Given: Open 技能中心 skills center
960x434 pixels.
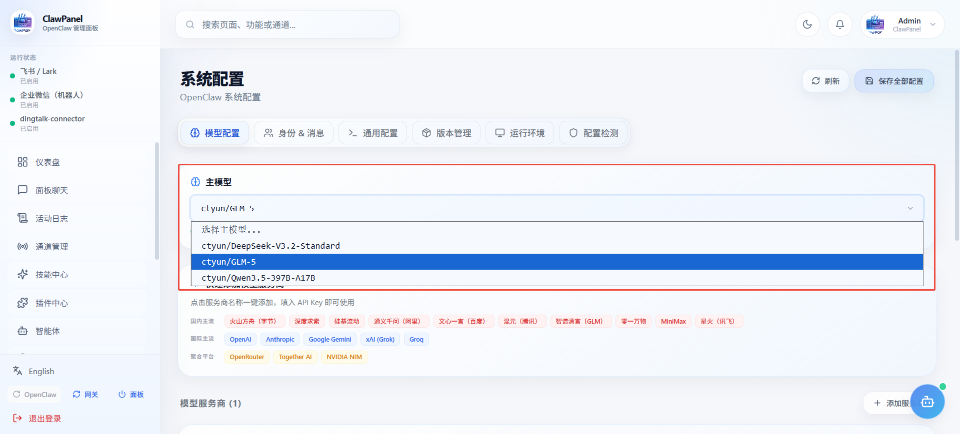Looking at the screenshot, I should click(x=51, y=275).
